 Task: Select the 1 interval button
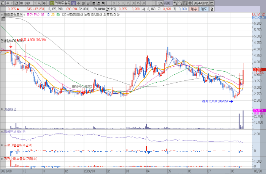109,3
